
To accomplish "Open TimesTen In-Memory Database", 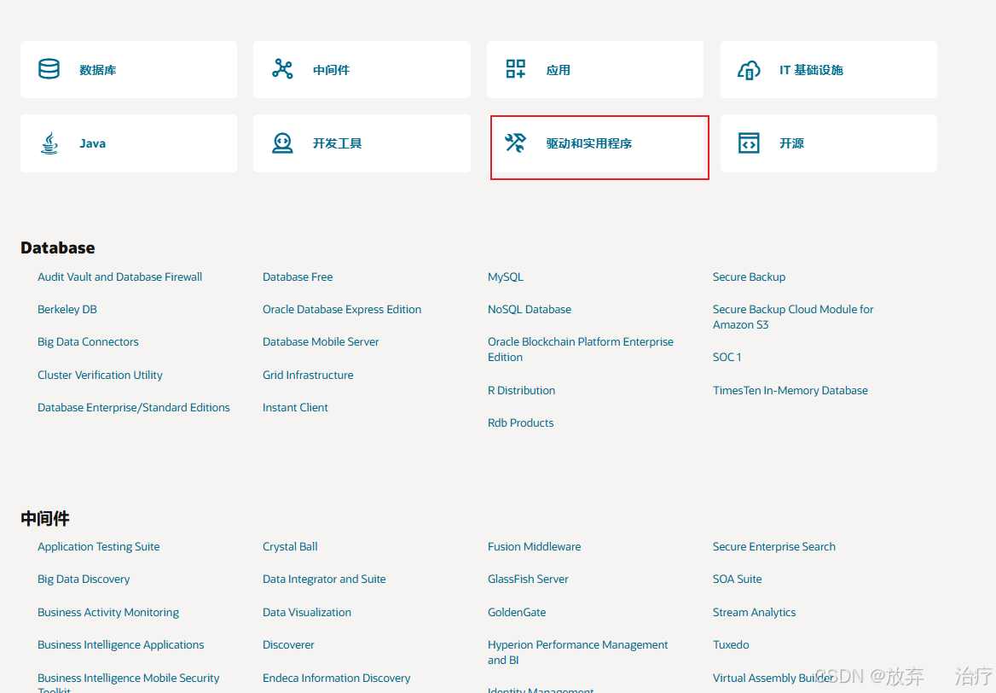I will [x=790, y=390].
